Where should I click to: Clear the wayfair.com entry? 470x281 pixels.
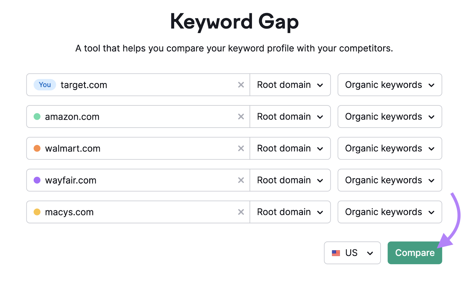[x=241, y=180]
